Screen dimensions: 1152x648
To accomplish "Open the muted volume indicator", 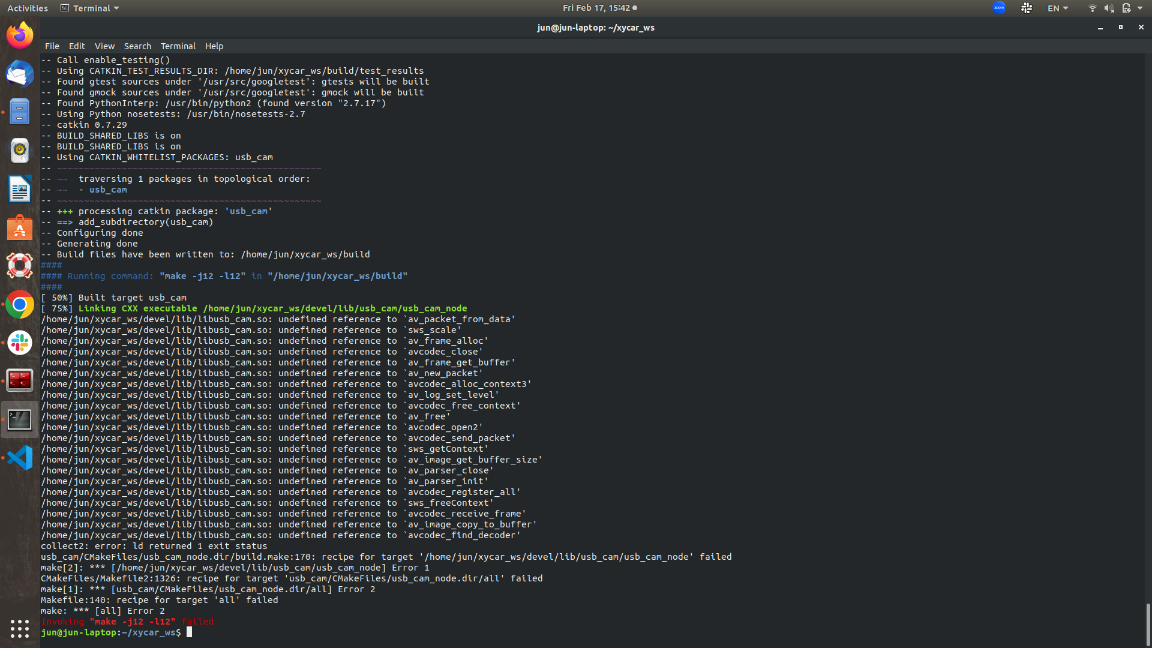I will coord(1109,8).
